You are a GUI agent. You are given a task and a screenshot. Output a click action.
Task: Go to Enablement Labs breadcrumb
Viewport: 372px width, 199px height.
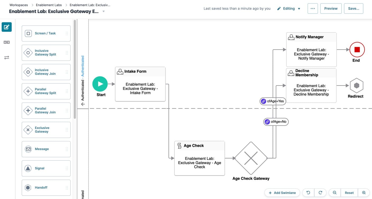point(49,5)
